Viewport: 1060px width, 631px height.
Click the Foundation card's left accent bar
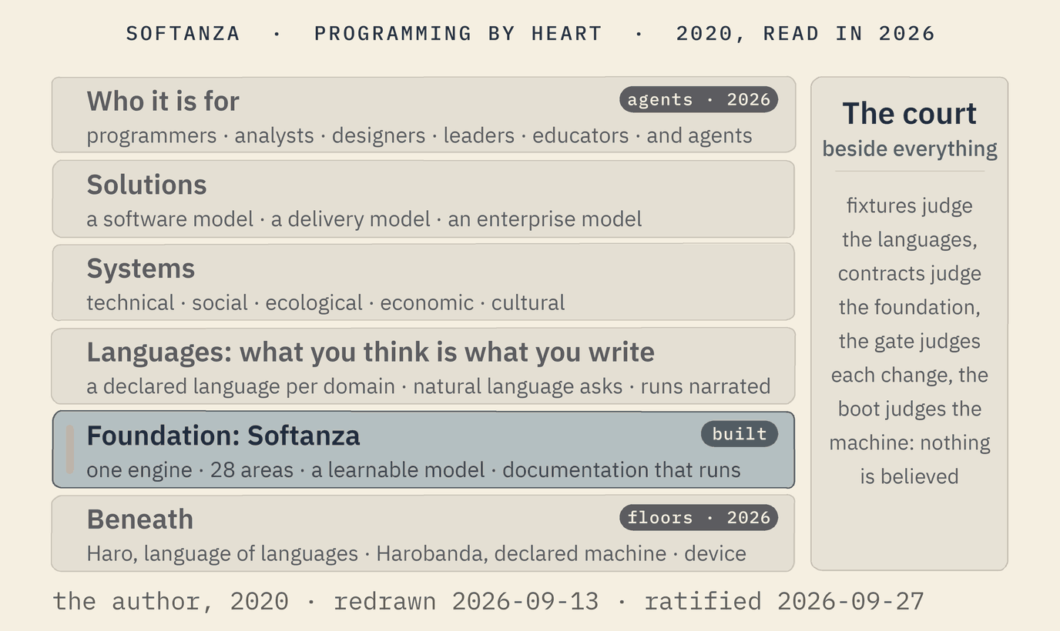tap(70, 449)
